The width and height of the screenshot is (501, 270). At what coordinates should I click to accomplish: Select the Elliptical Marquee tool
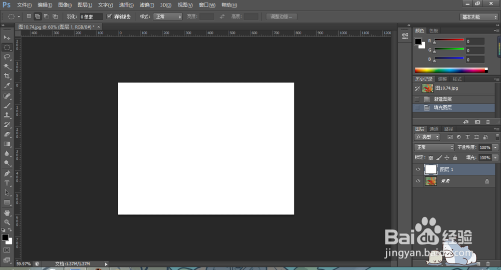pyautogui.click(x=7, y=47)
